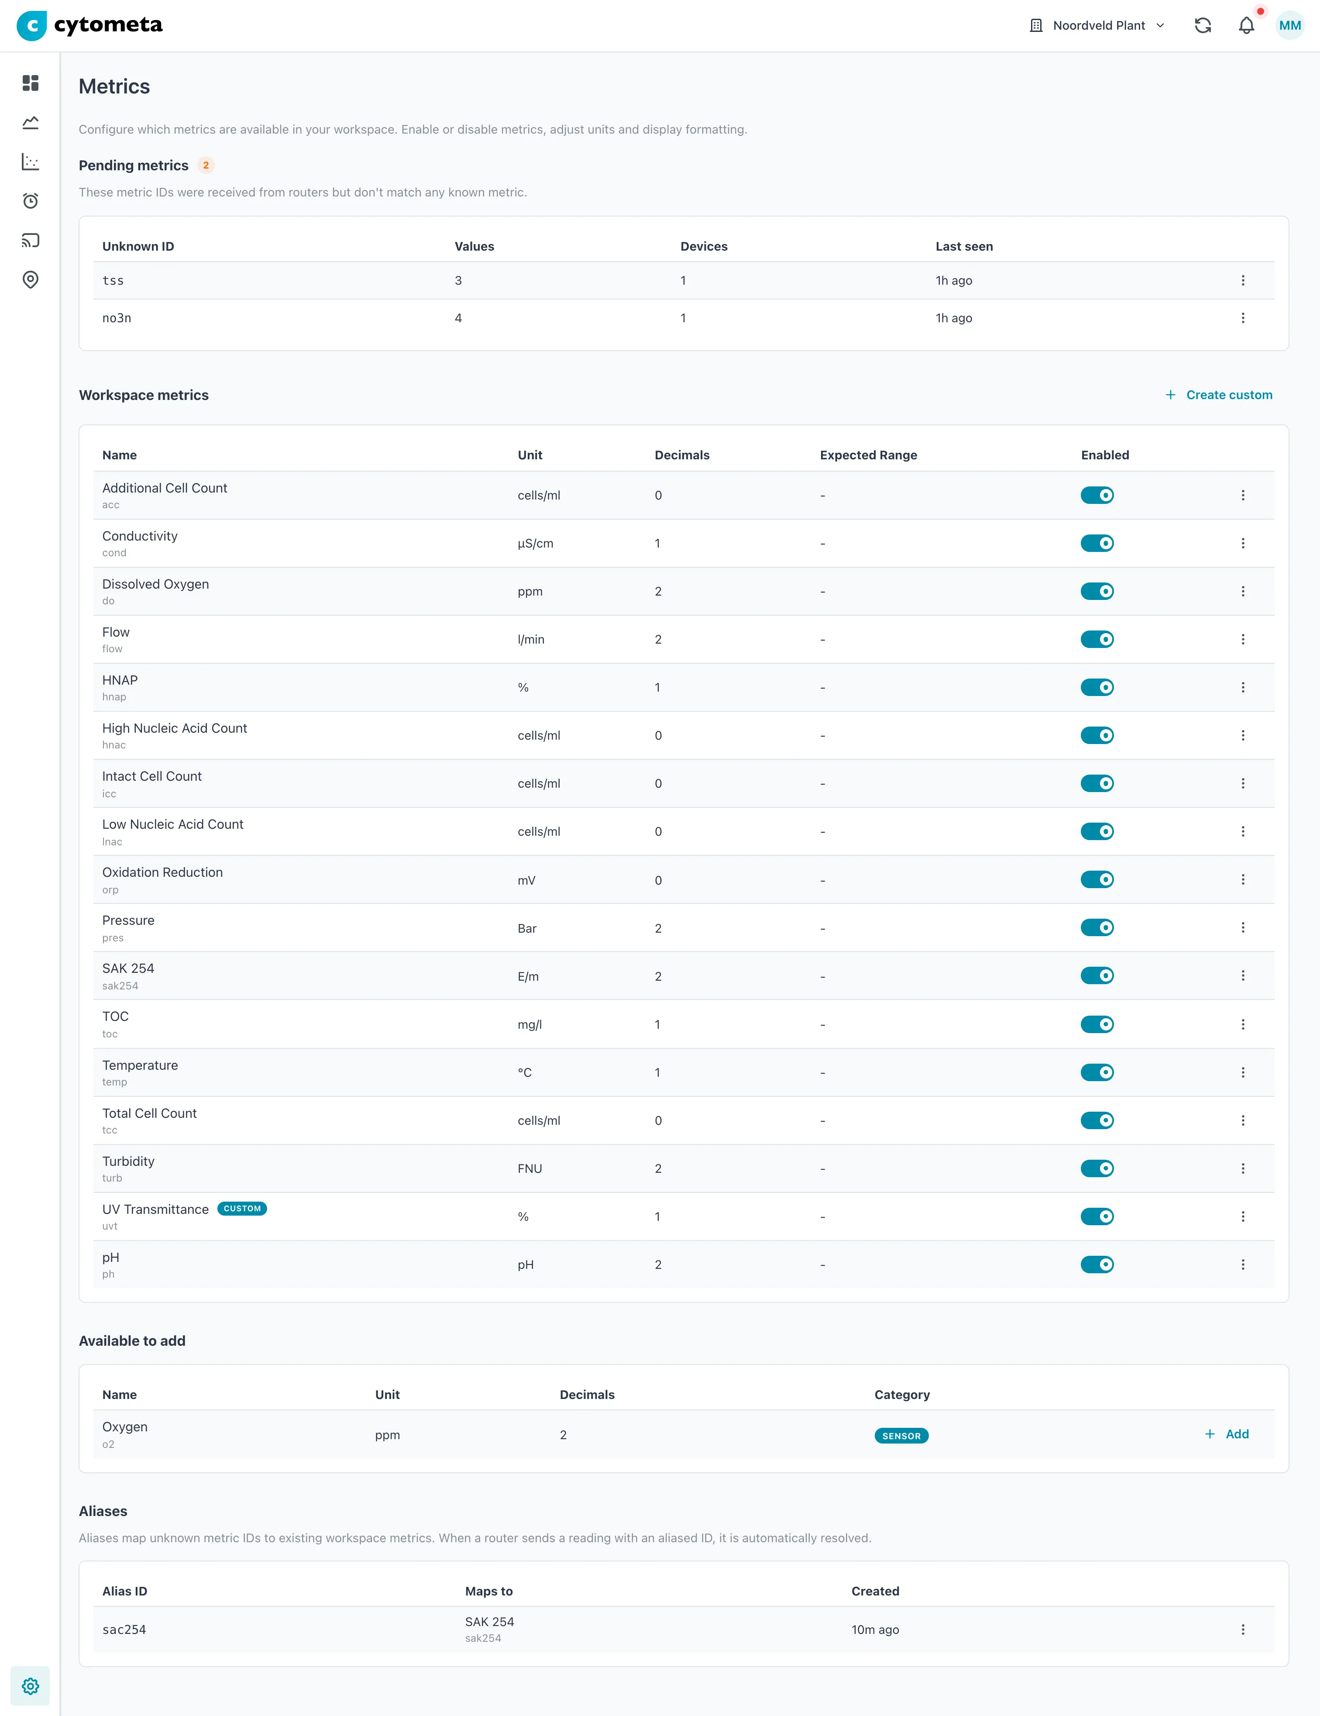Screen dimensions: 1320x1716
Task: Toggle off Dissolved Oxygen metric
Action: 1097,591
